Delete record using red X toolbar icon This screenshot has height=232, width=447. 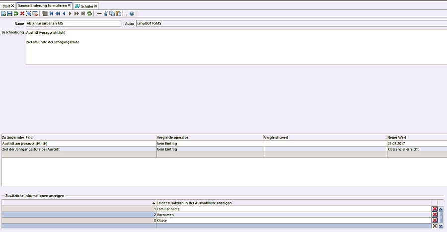pyautogui.click(x=22, y=13)
